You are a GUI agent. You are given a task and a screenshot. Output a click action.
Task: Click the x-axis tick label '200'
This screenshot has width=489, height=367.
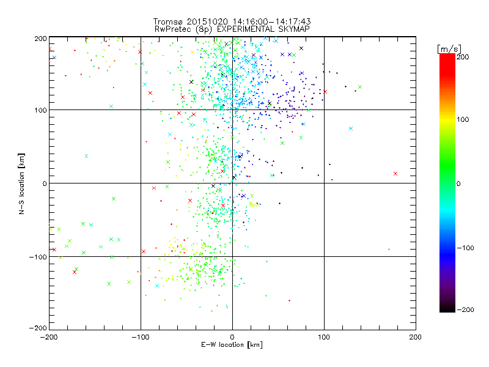416,337
